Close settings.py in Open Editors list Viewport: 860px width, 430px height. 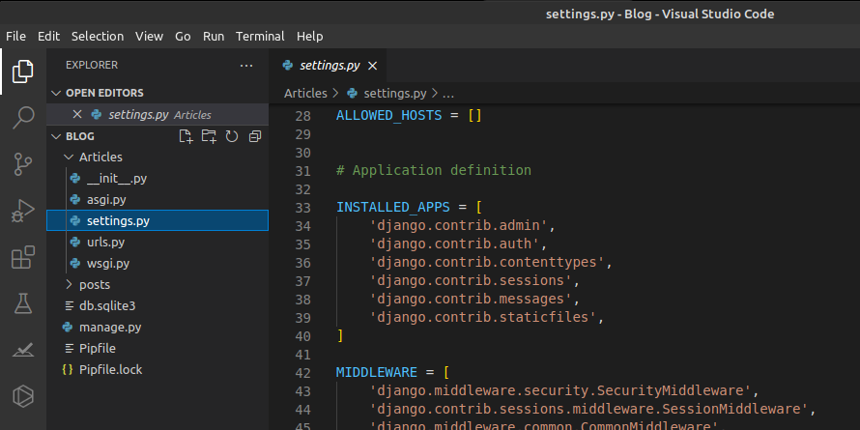tap(77, 114)
